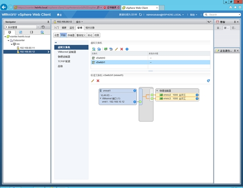The width and height of the screenshot is (243, 188).
Task: Open the dropdown at right of host title bar
Action: (209, 22)
